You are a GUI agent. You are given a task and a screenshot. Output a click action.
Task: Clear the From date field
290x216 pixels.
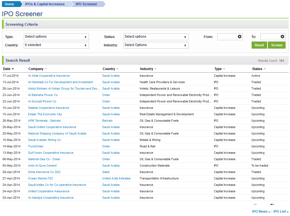pos(240,37)
